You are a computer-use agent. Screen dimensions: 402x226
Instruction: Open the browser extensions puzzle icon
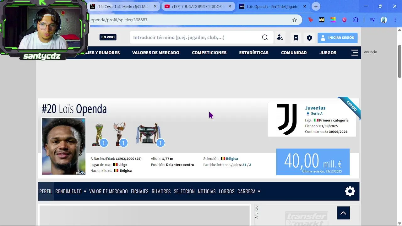[356, 20]
